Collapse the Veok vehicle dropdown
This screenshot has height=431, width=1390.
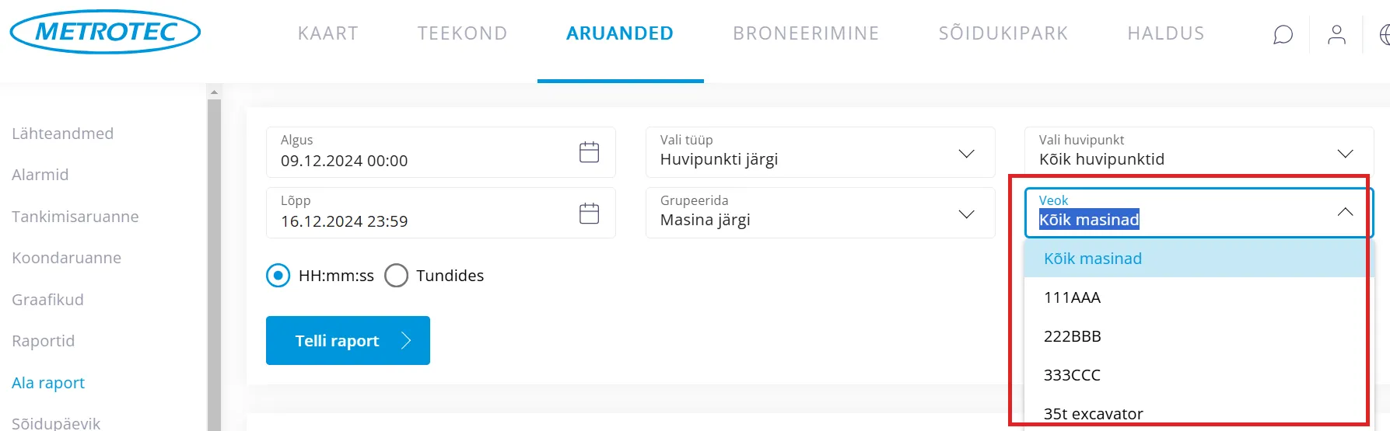1345,212
